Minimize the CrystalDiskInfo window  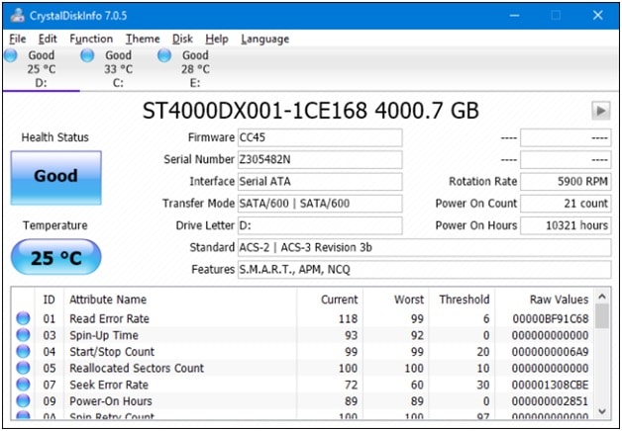(514, 16)
